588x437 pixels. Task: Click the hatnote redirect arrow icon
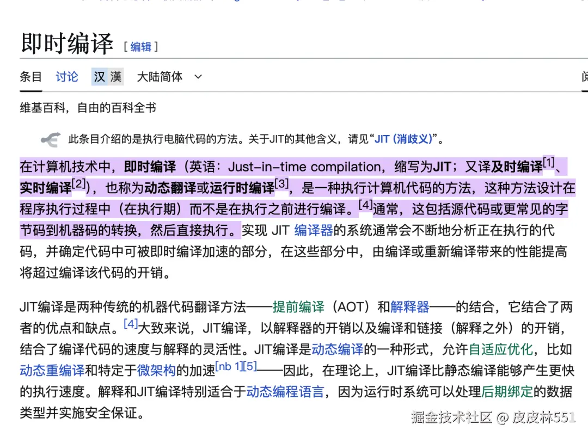(x=50, y=139)
